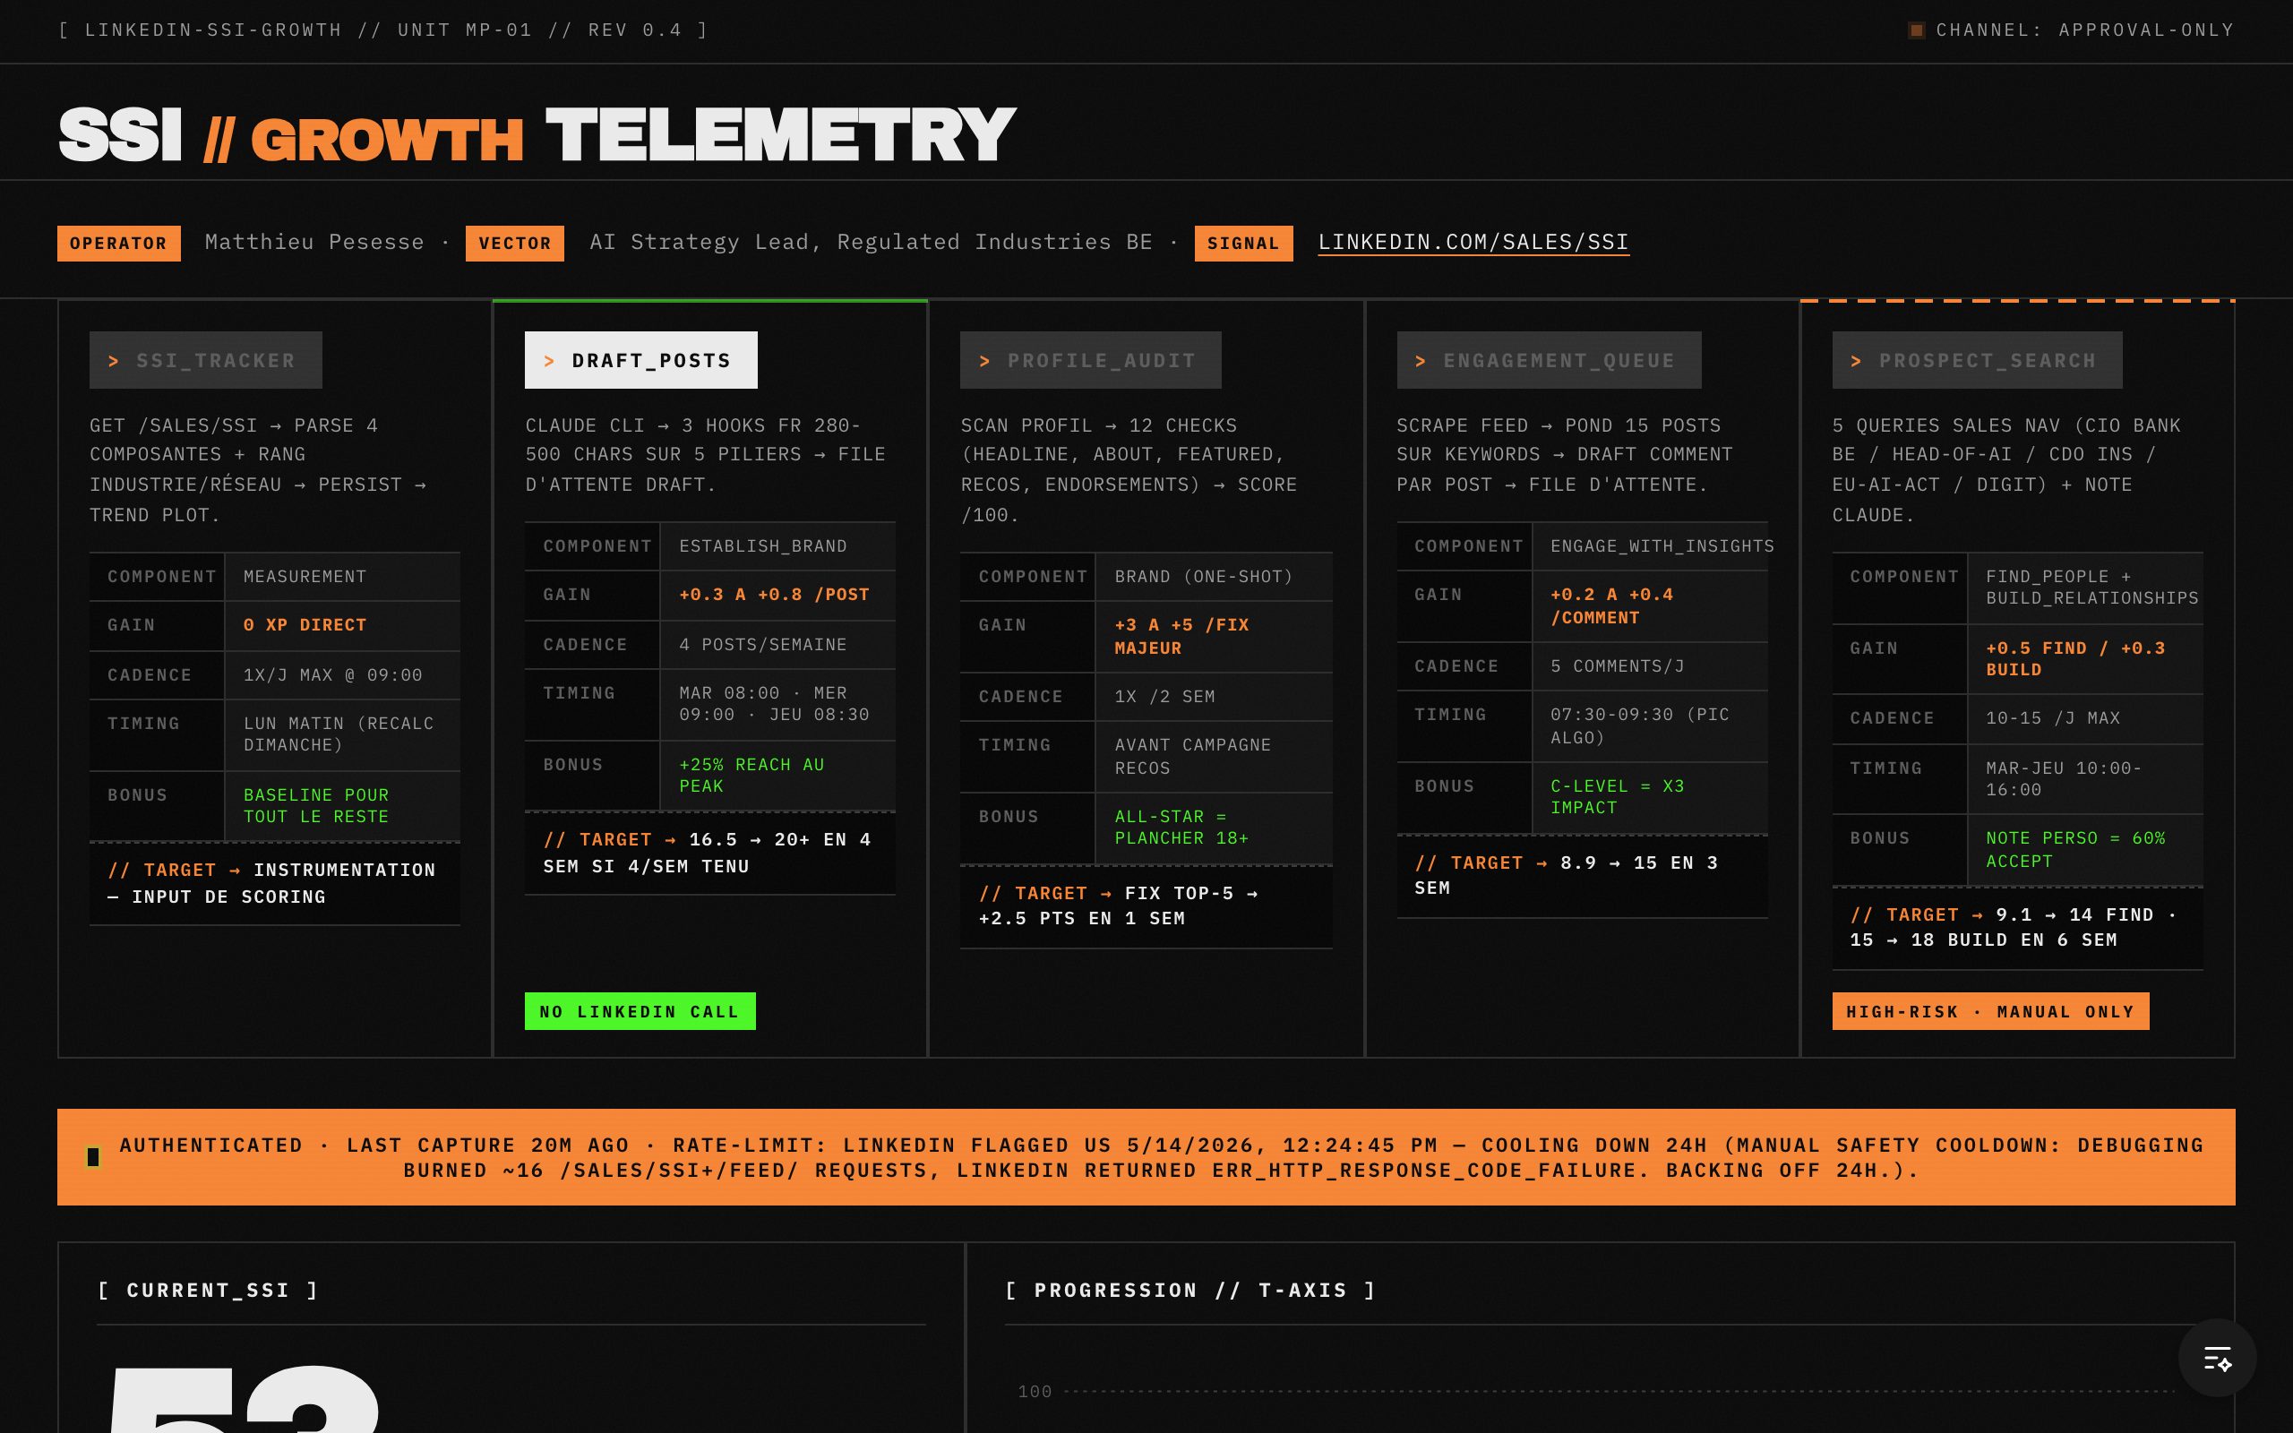Click the 1X/J MAX @ 09:00 cadence cell
The width and height of the screenshot is (2293, 1433).
point(342,674)
